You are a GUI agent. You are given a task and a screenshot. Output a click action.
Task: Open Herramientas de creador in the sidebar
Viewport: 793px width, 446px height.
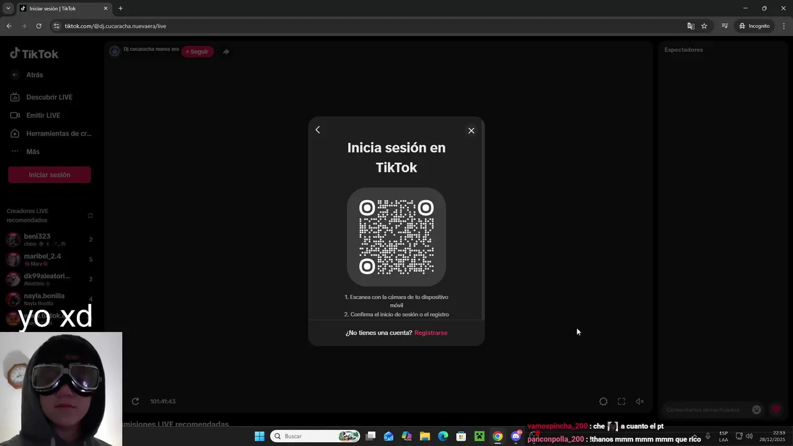coord(51,133)
